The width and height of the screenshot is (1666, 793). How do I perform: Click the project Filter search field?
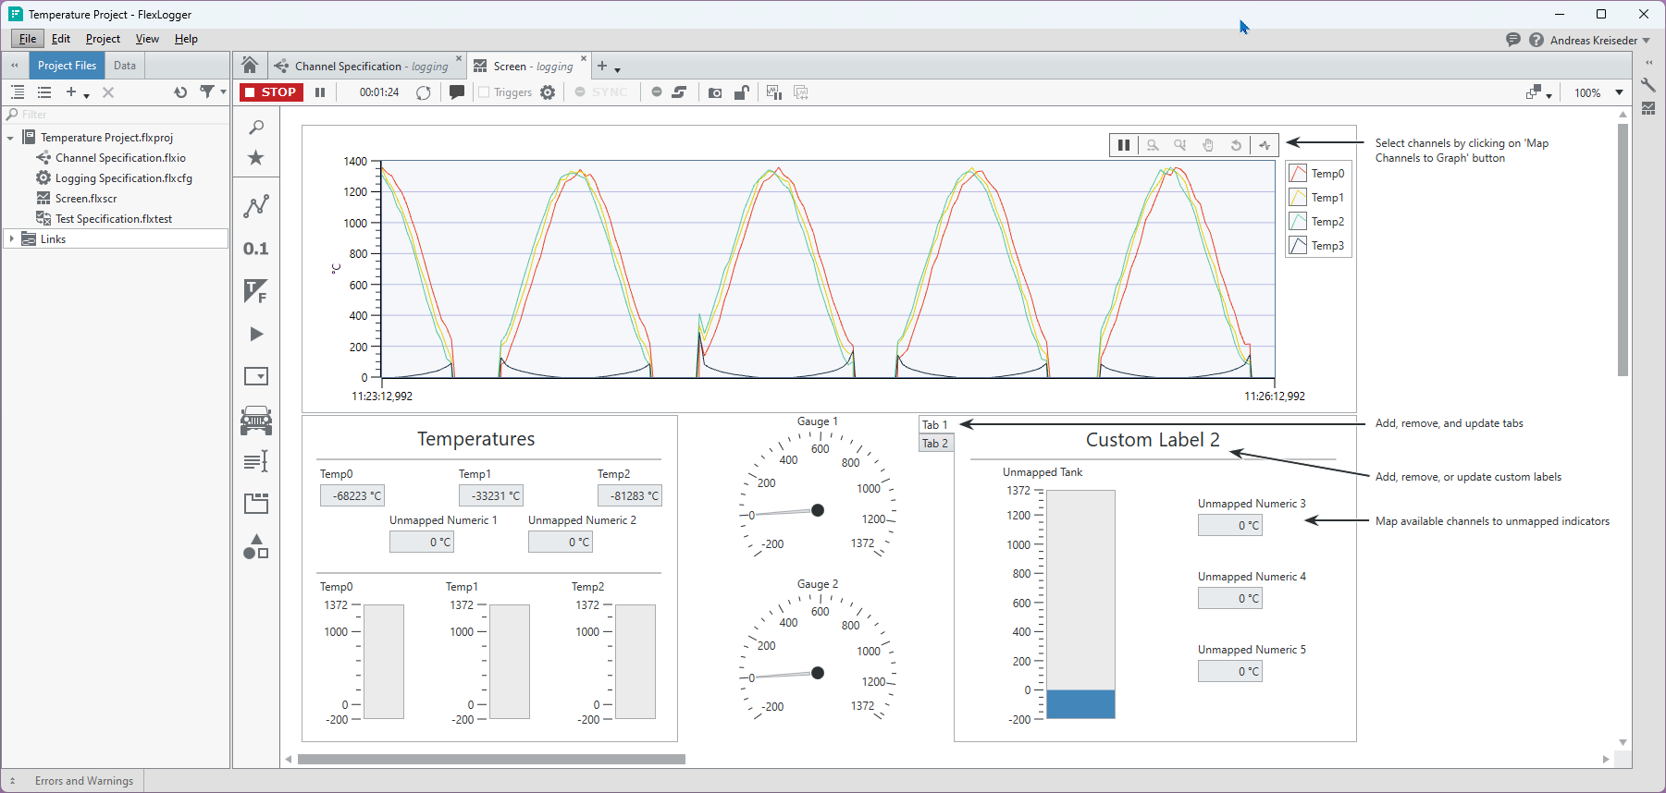pos(116,115)
